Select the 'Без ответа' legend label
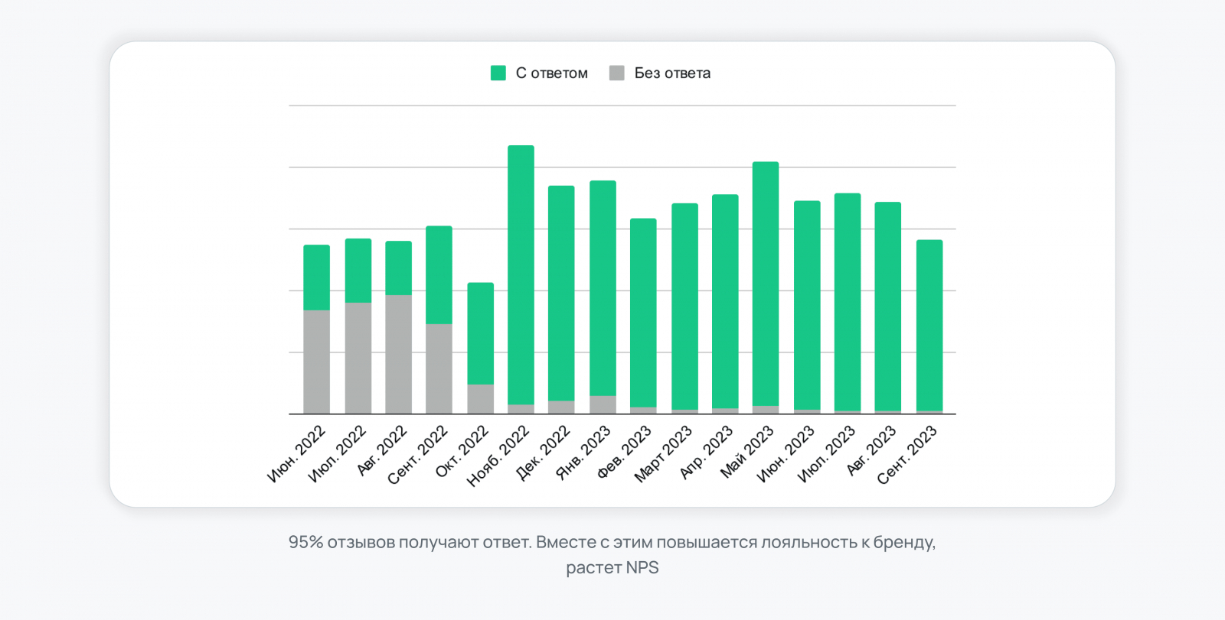Screen dimensions: 1225x620 coord(672,73)
